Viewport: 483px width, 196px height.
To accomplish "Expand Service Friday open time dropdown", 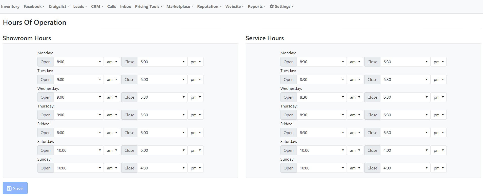I will [x=321, y=133].
